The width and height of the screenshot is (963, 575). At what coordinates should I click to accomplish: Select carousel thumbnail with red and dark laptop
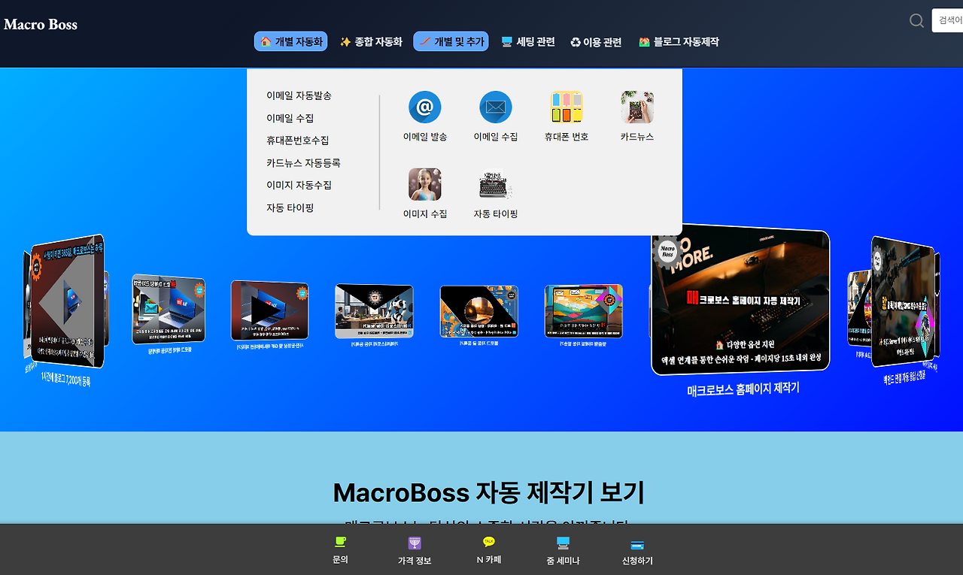point(269,310)
